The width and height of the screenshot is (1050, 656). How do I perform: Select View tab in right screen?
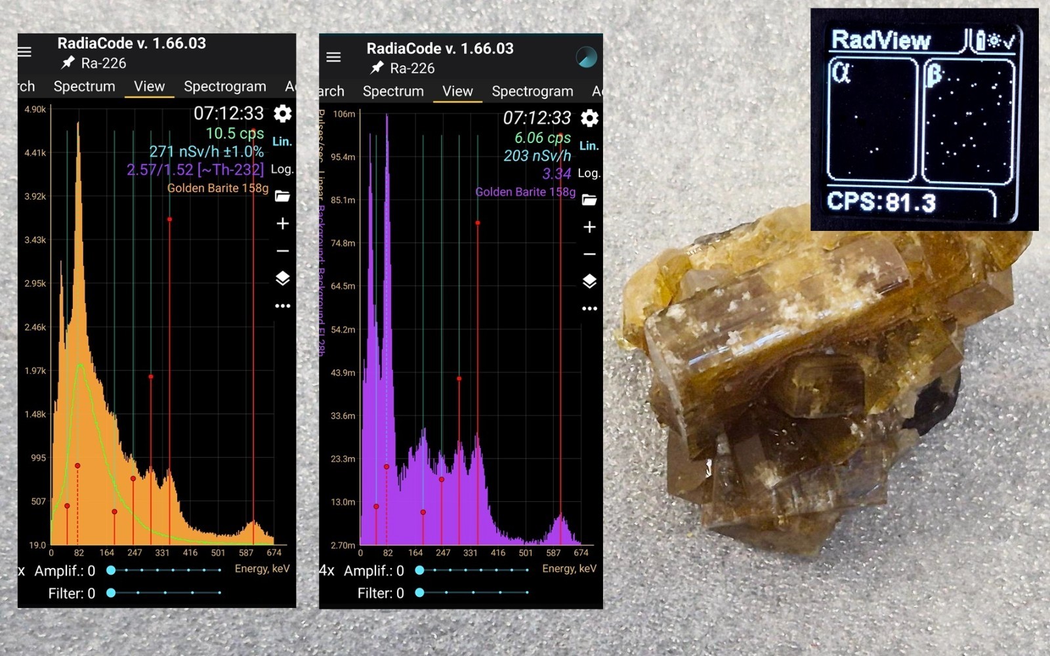click(x=457, y=91)
